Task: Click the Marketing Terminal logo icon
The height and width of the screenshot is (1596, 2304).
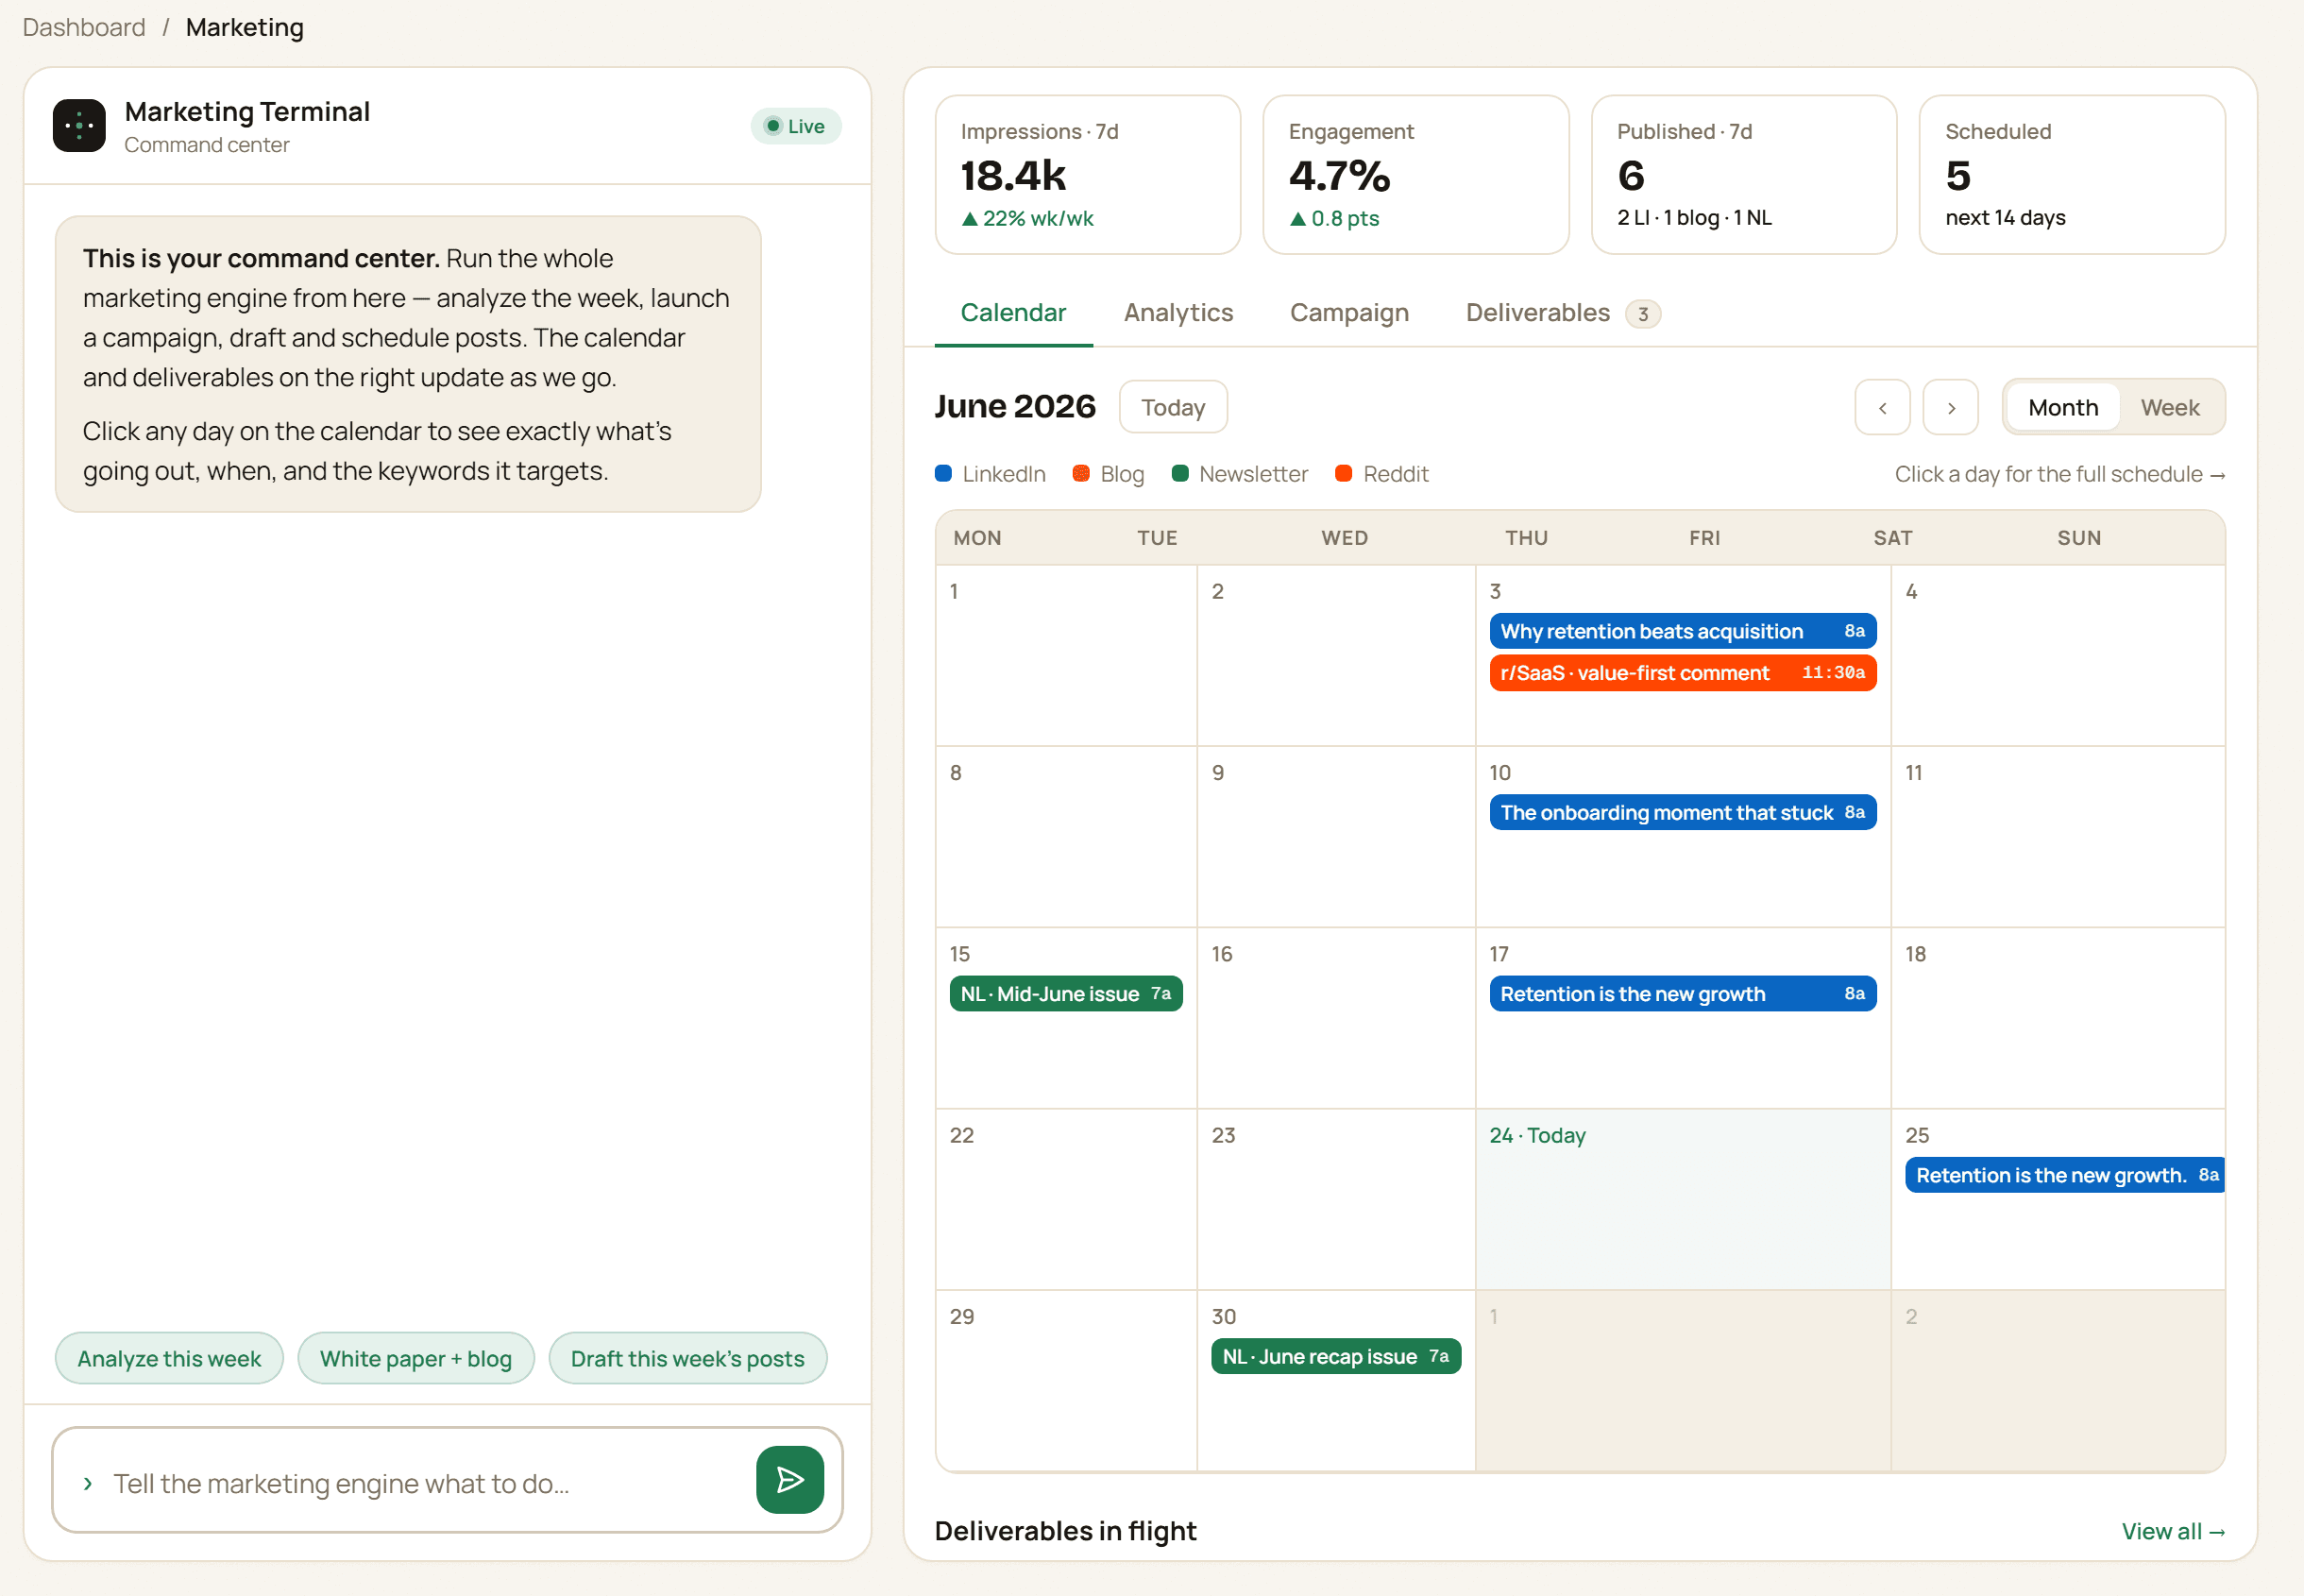Action: (79, 126)
